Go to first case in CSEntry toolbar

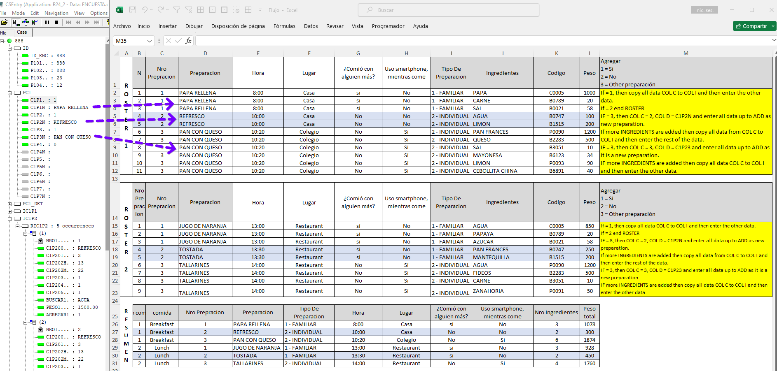[68, 22]
